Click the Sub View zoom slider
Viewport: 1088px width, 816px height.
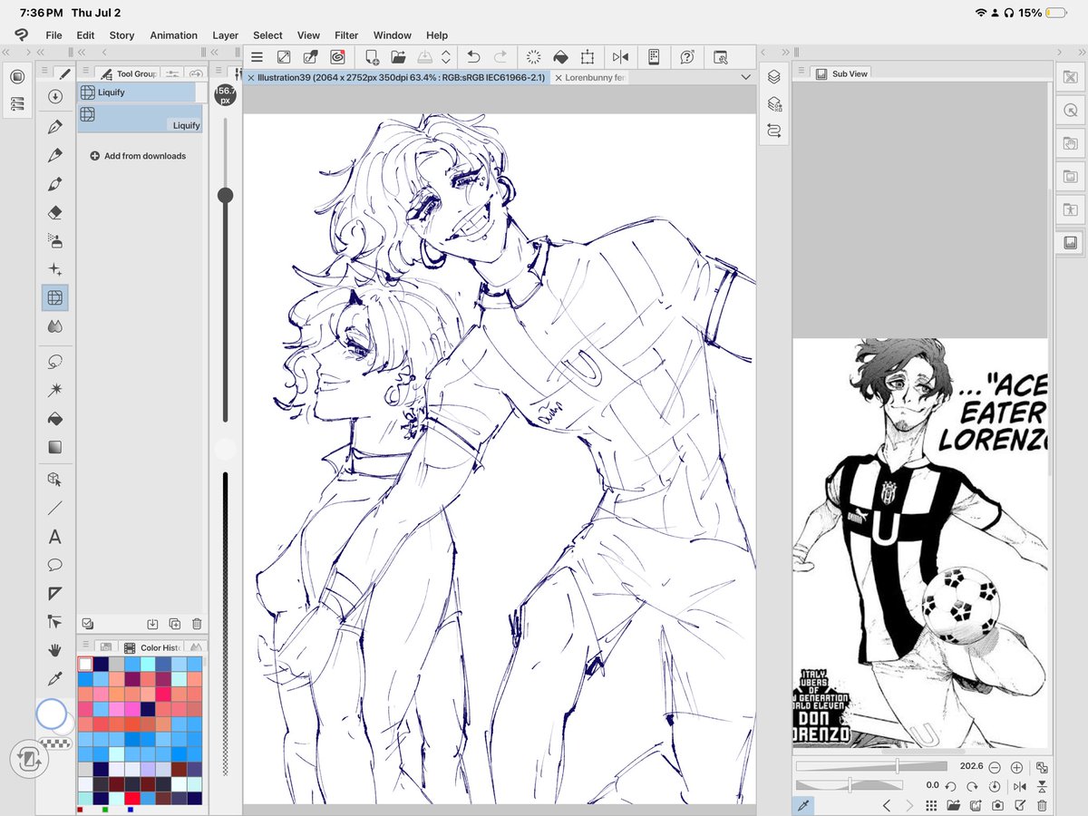point(870,767)
